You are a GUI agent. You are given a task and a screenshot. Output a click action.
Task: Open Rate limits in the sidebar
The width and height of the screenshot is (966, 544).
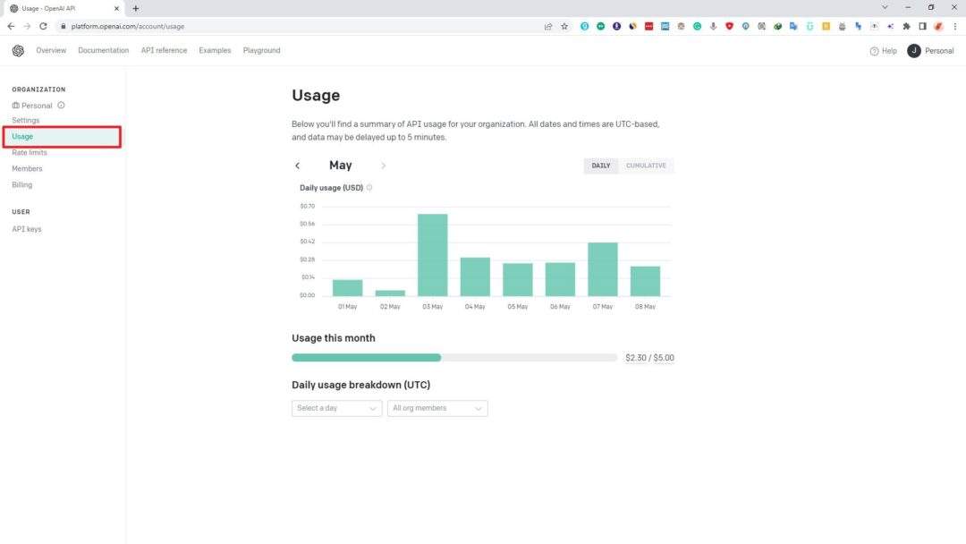(x=29, y=152)
